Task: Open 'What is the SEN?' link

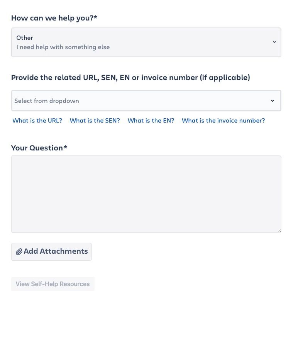Action: pos(95,121)
